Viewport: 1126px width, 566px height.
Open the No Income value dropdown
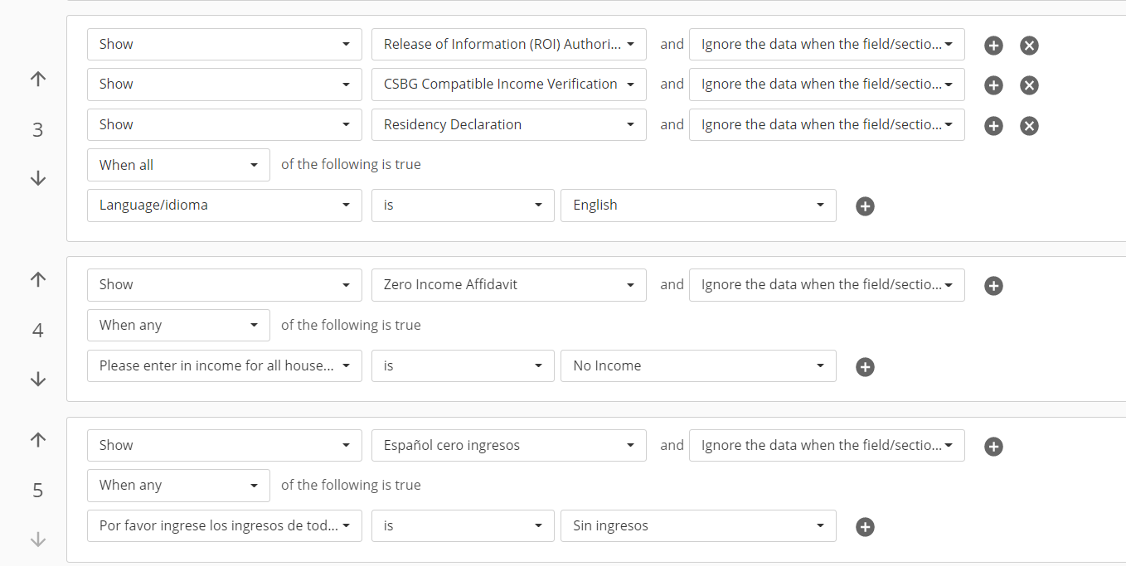coord(698,366)
